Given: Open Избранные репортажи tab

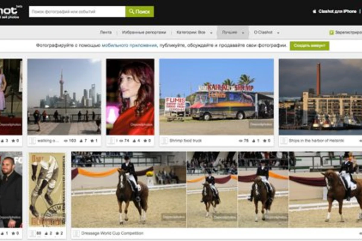Looking at the screenshot, I should (x=144, y=33).
